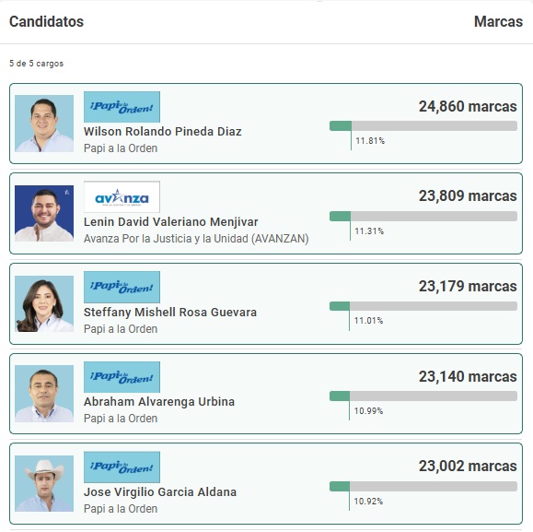Select the name Steffany Mishell Rosa Guevara

(170, 313)
